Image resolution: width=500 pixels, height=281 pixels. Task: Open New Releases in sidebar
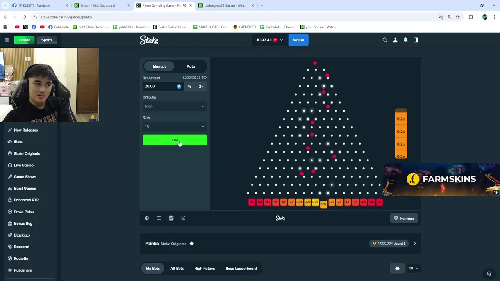(x=26, y=130)
